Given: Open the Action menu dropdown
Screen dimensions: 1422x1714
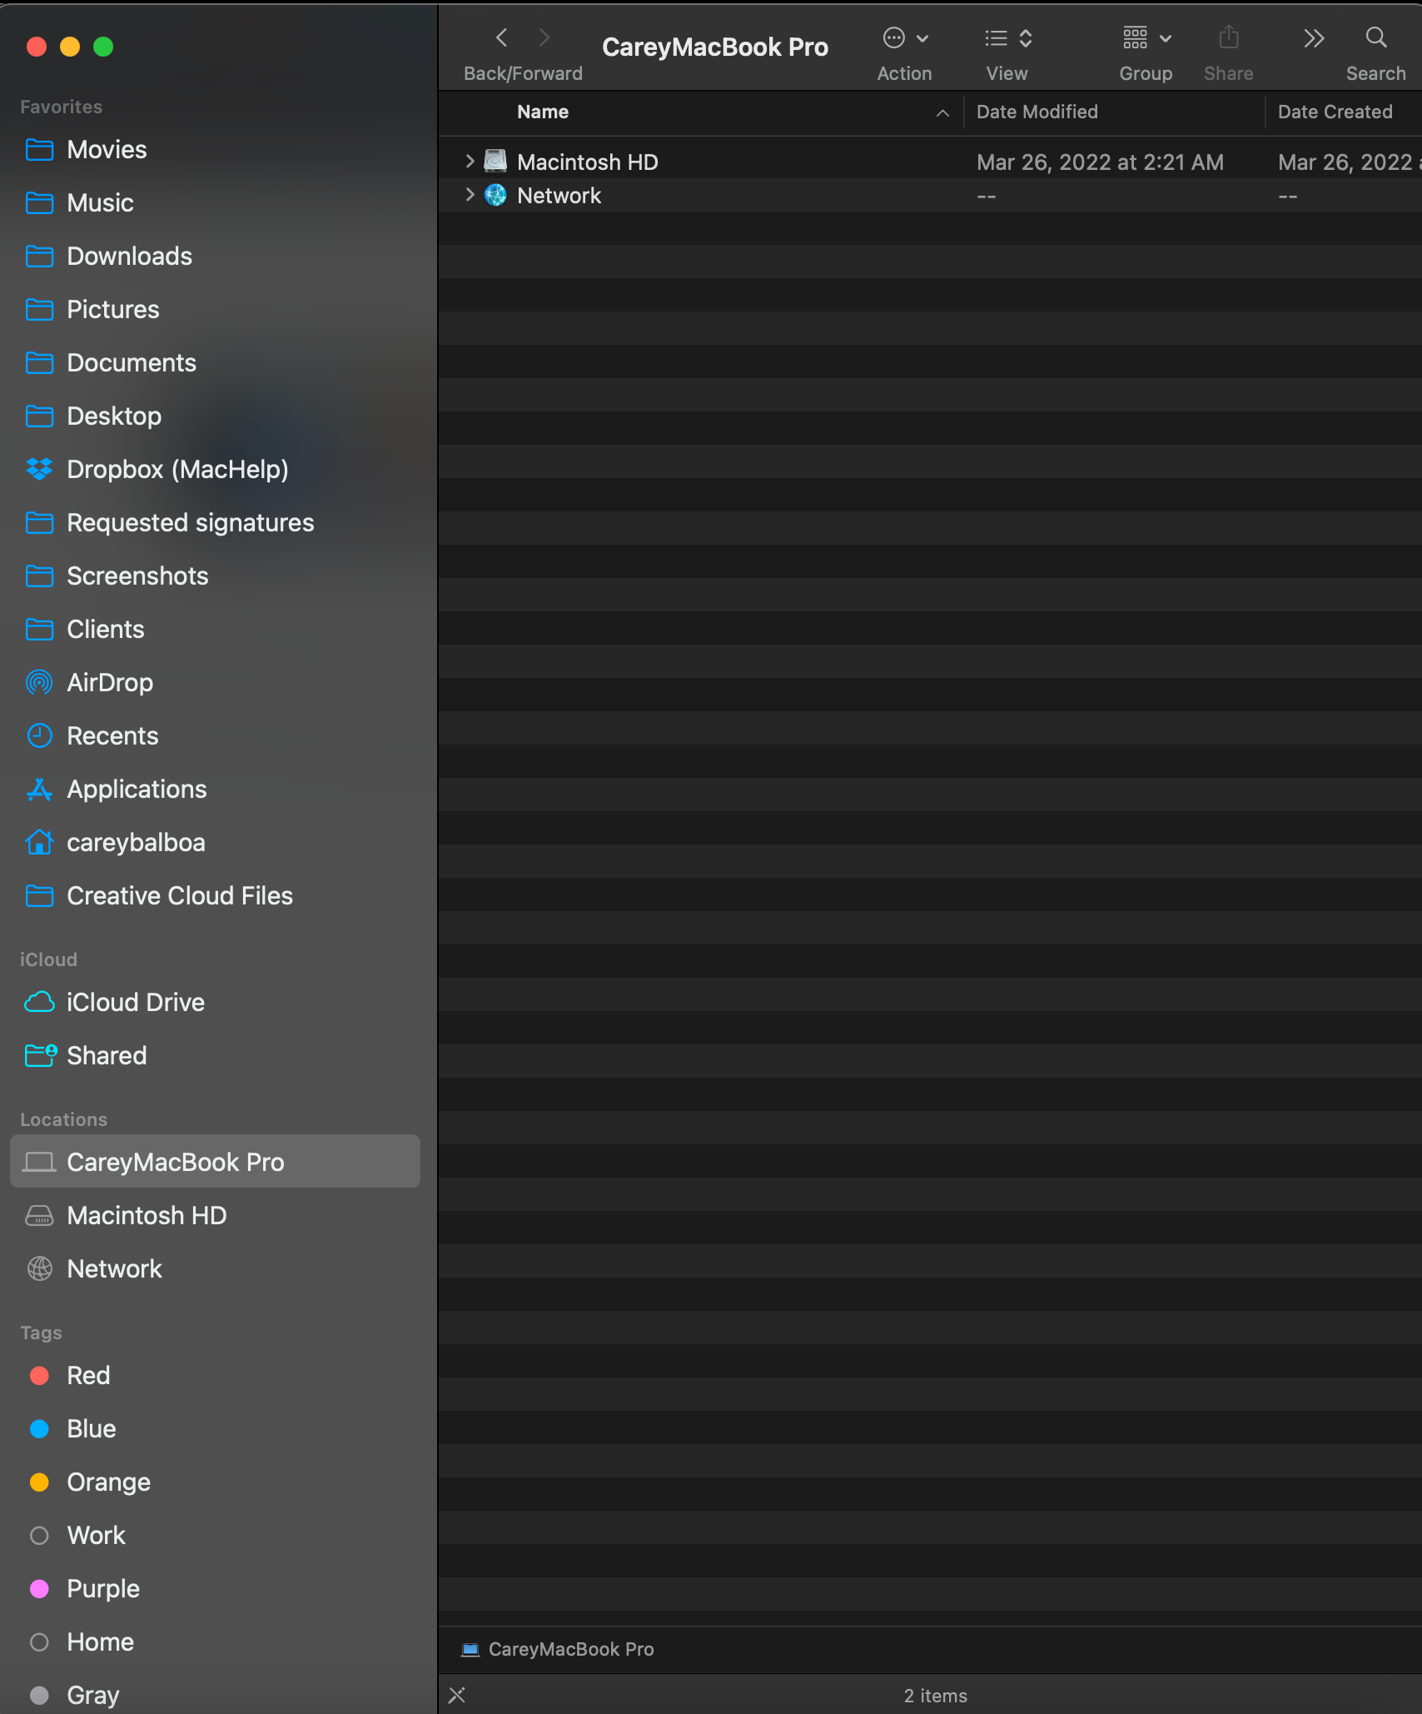Looking at the screenshot, I should 905,37.
